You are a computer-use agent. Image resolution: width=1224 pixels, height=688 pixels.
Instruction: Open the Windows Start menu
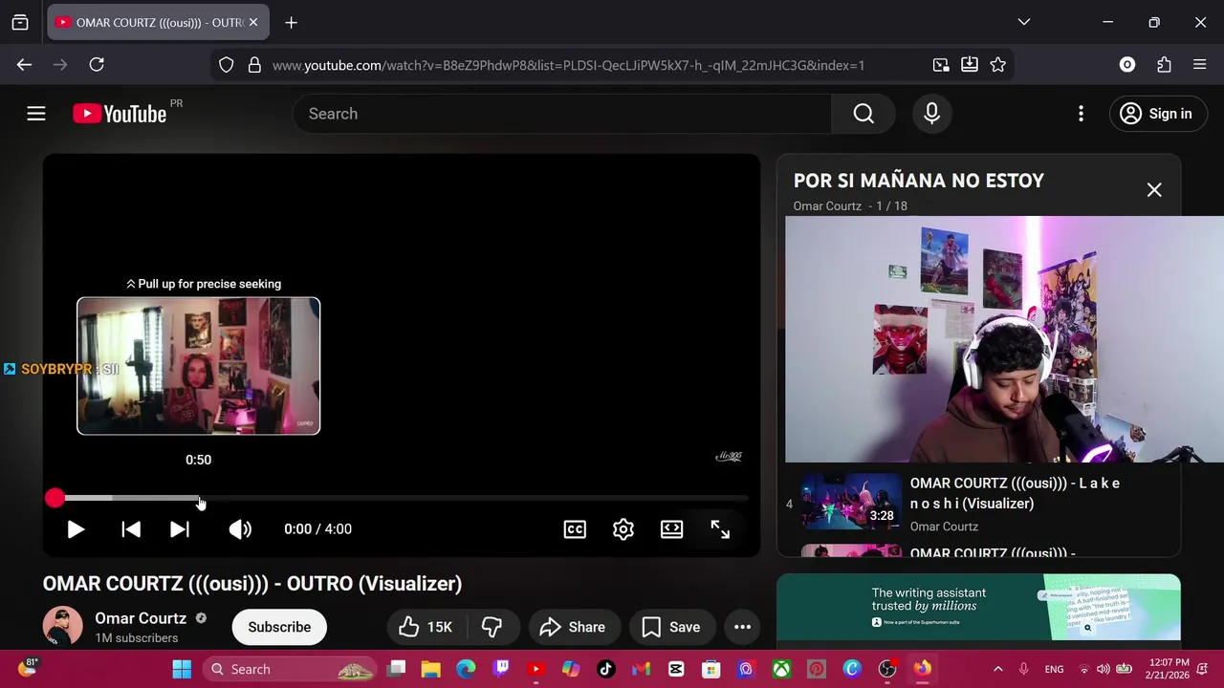[182, 669]
